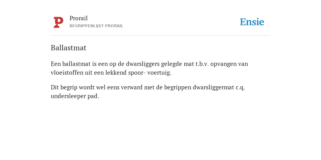
Task: Click the red Prorail P logo
Action: (x=58, y=22)
